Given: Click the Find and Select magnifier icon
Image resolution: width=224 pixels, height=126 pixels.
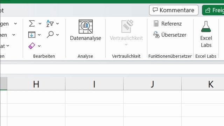Looking at the screenshot, I should [x=50, y=34].
